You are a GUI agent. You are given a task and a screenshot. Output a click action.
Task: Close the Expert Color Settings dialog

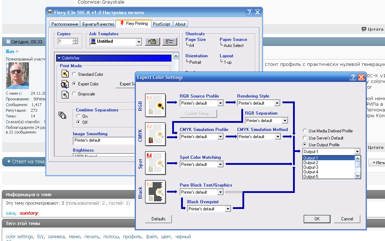[361, 77]
